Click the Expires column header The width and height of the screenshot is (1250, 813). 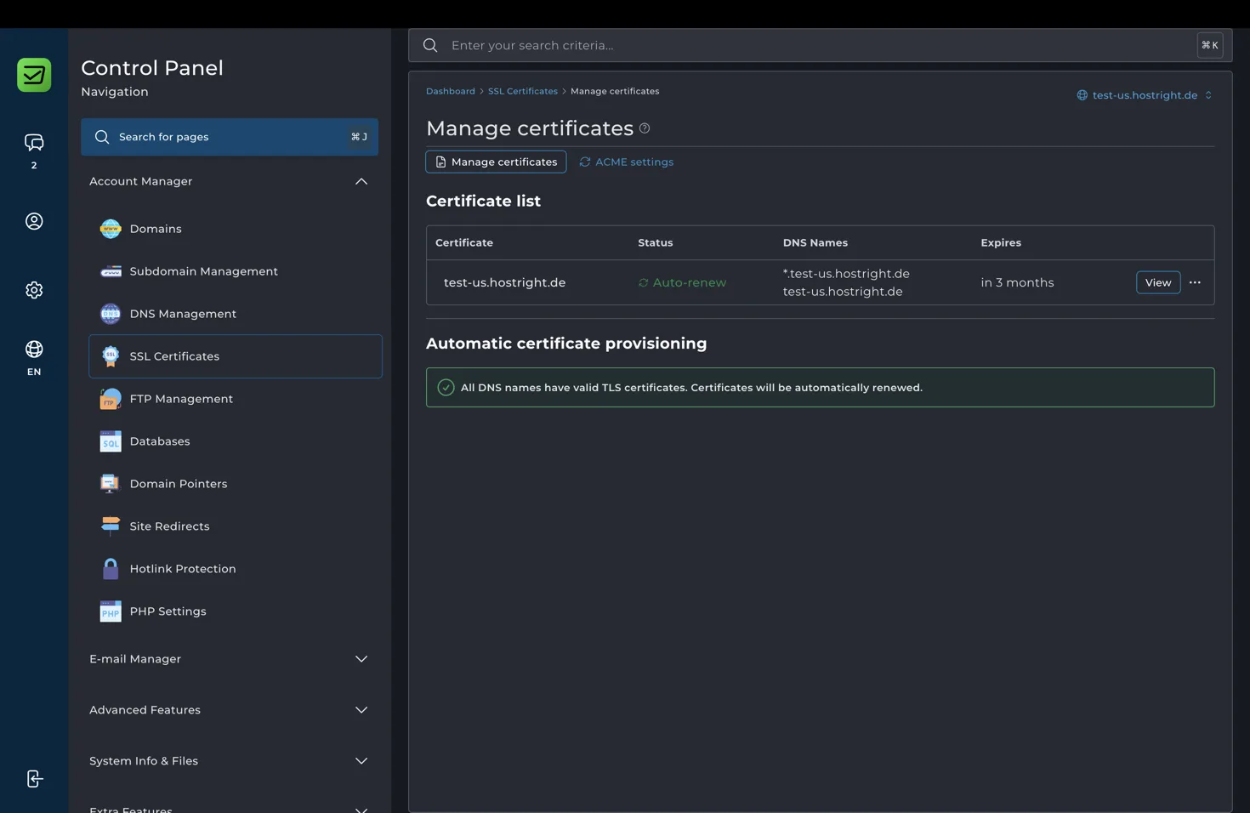[1001, 243]
